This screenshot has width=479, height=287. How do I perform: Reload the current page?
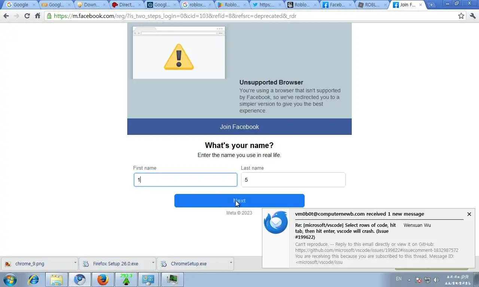[x=27, y=16]
